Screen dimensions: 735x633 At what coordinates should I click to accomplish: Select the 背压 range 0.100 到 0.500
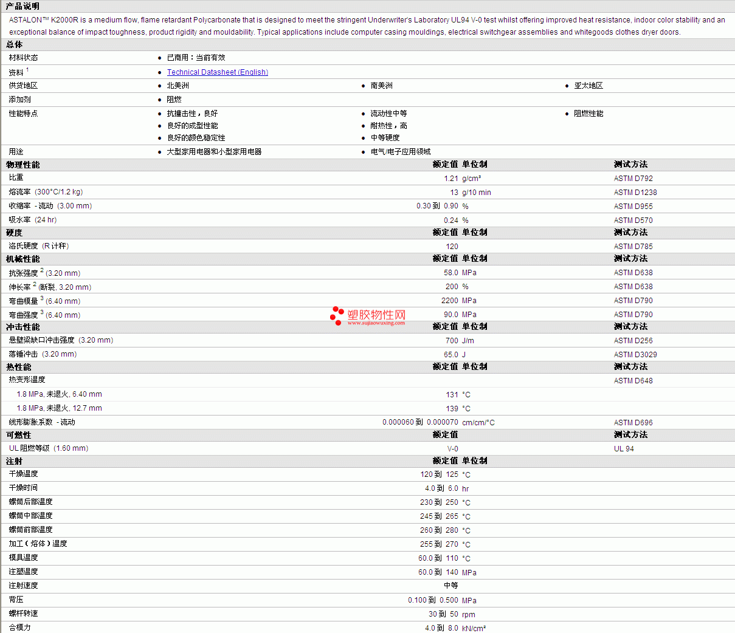click(433, 600)
